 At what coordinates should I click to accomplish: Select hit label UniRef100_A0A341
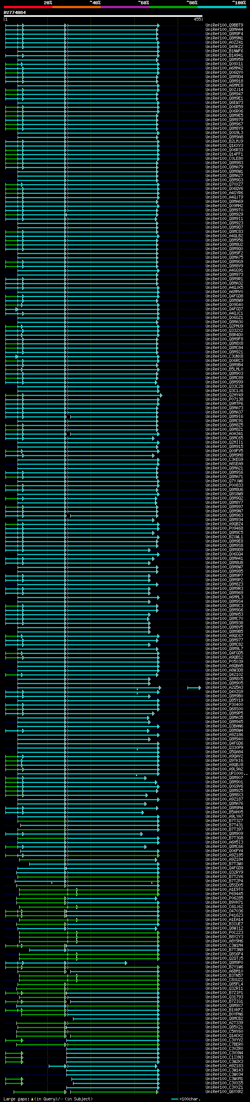pos(224,434)
